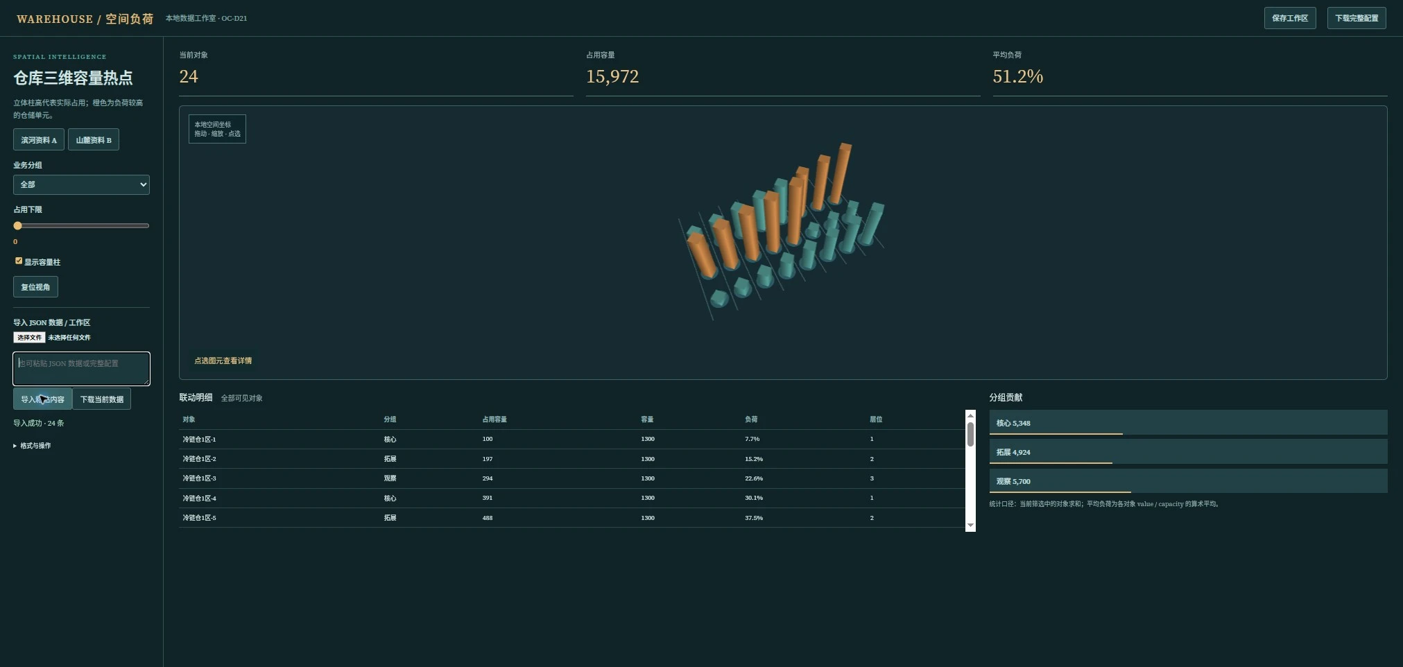This screenshot has height=667, width=1403.
Task: Select the 冷链仓1区-5 table row
Action: pos(572,518)
